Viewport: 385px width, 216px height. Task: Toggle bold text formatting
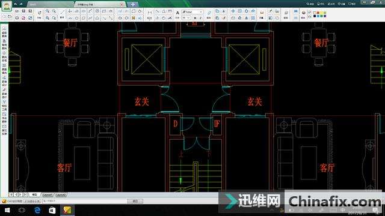[x=195, y=18]
